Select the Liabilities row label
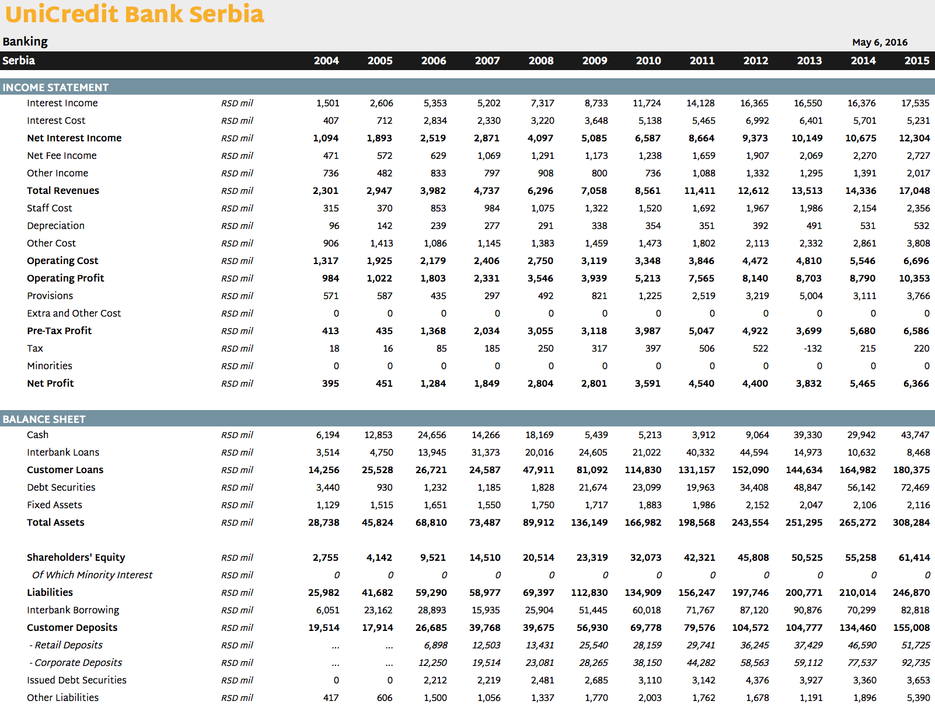 click(50, 593)
